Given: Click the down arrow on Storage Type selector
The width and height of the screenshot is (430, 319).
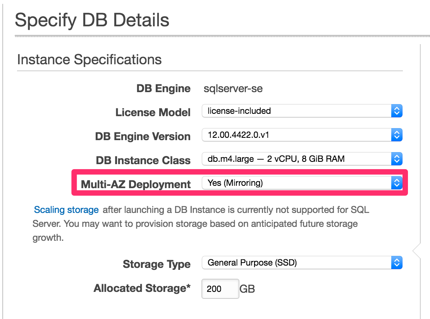Looking at the screenshot, I should 397,264.
